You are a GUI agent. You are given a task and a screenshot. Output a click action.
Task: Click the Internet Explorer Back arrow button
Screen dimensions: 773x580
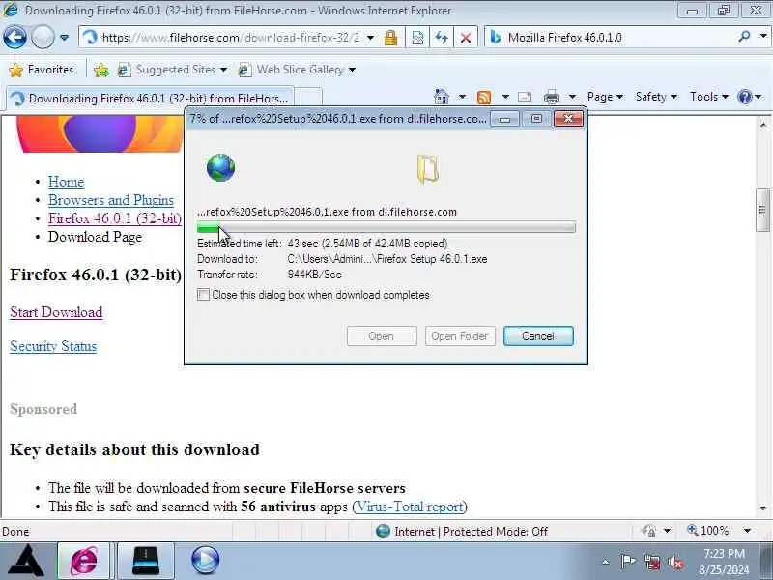(x=14, y=37)
